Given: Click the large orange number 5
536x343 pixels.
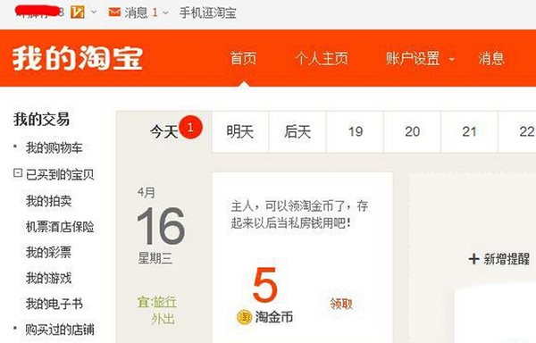Looking at the screenshot, I should pyautogui.click(x=264, y=285).
